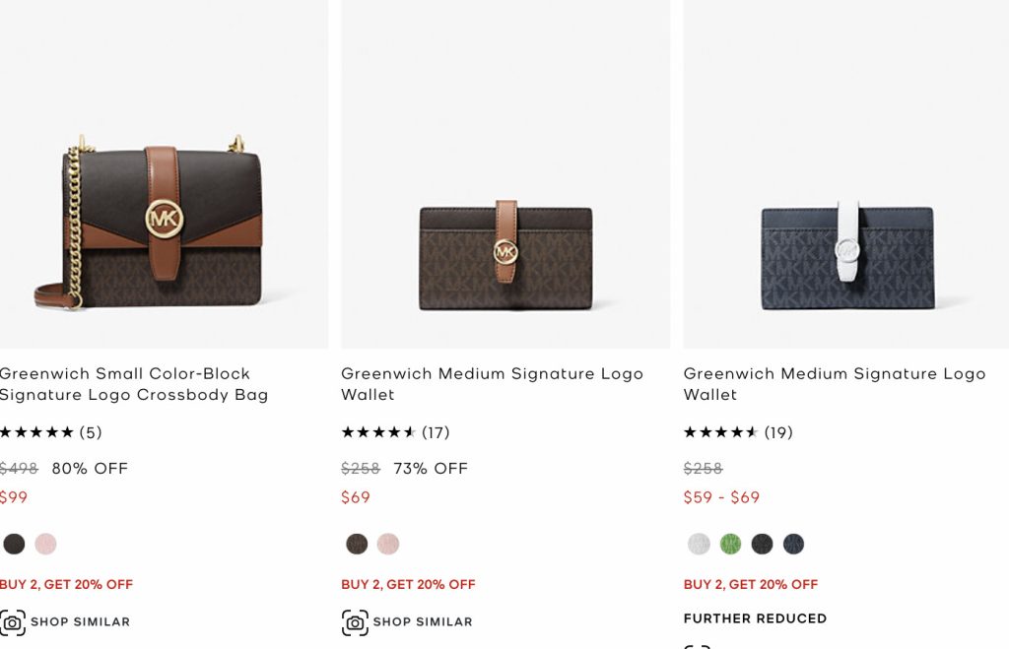
Task: View the 19 reviews star rating
Action: pos(721,432)
